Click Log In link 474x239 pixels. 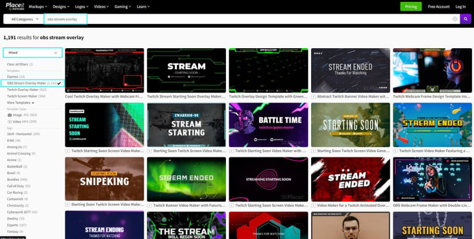point(460,6)
